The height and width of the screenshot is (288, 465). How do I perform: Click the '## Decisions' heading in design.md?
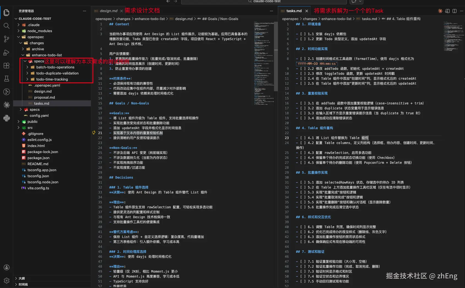click(x=121, y=178)
